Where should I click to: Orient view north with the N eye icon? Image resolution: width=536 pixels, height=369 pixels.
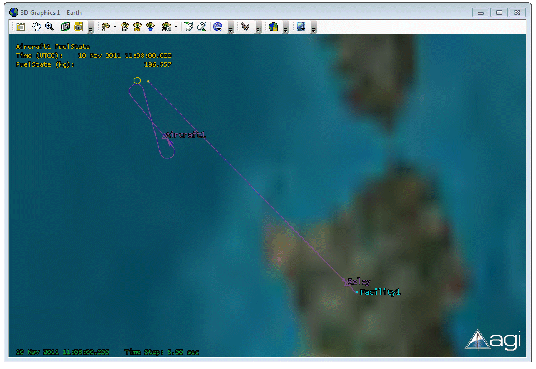[x=138, y=27]
